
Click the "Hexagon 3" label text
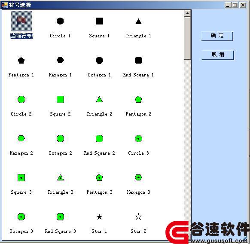[138, 192]
